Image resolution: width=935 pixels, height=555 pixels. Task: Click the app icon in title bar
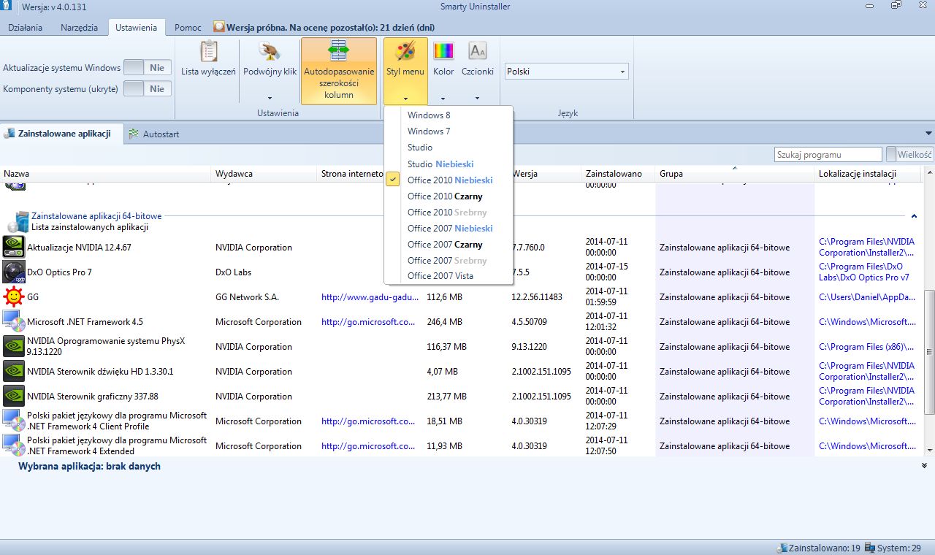click(7, 6)
